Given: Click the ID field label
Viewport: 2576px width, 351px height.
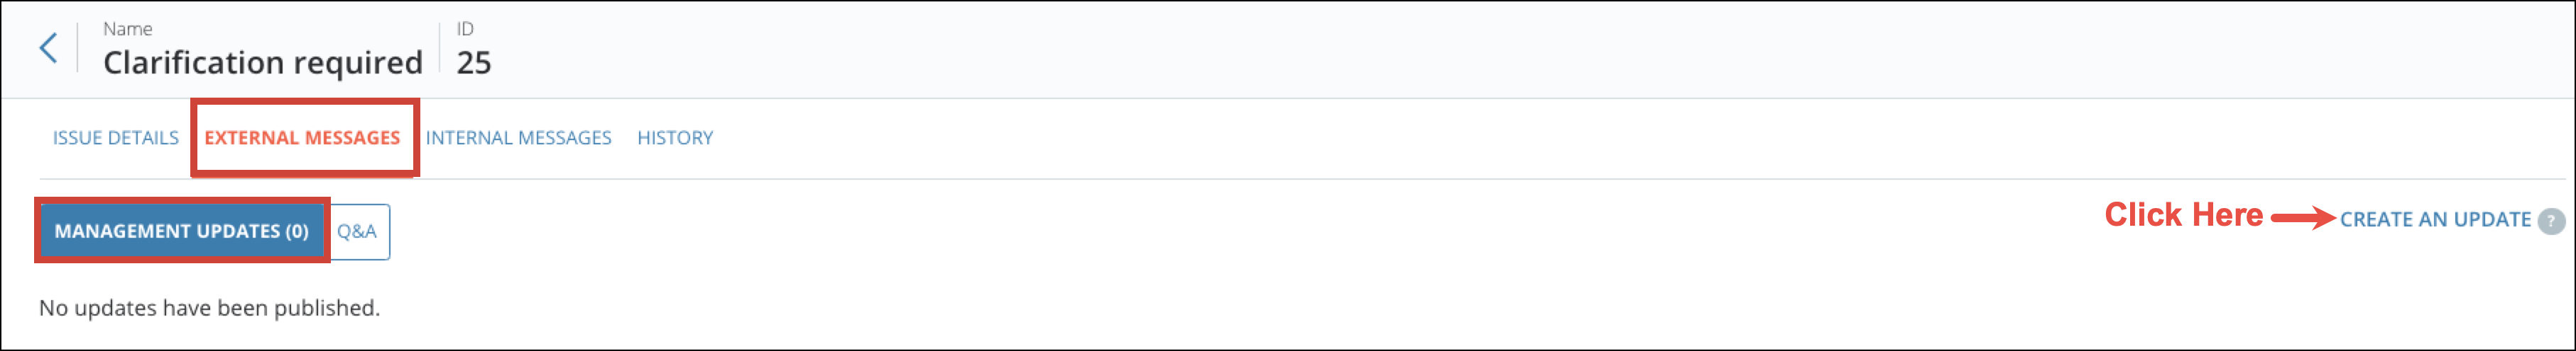Looking at the screenshot, I should (x=465, y=29).
